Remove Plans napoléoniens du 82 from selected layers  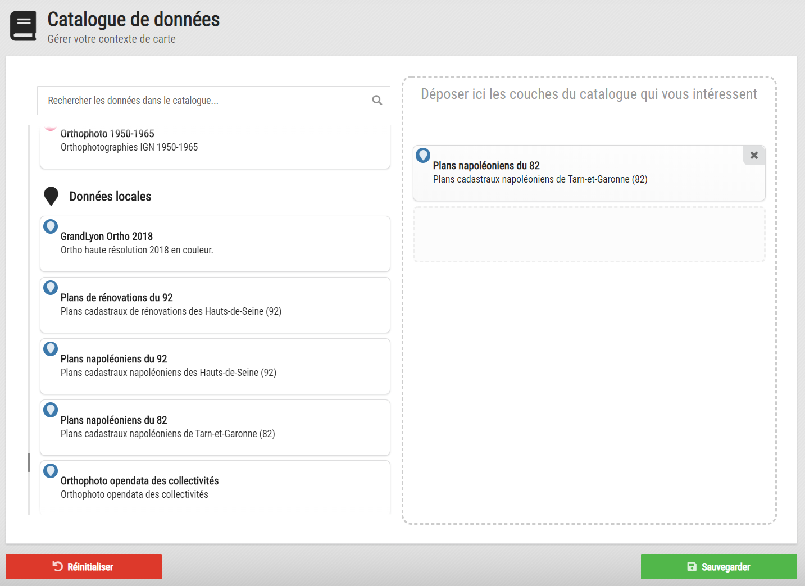coord(753,155)
